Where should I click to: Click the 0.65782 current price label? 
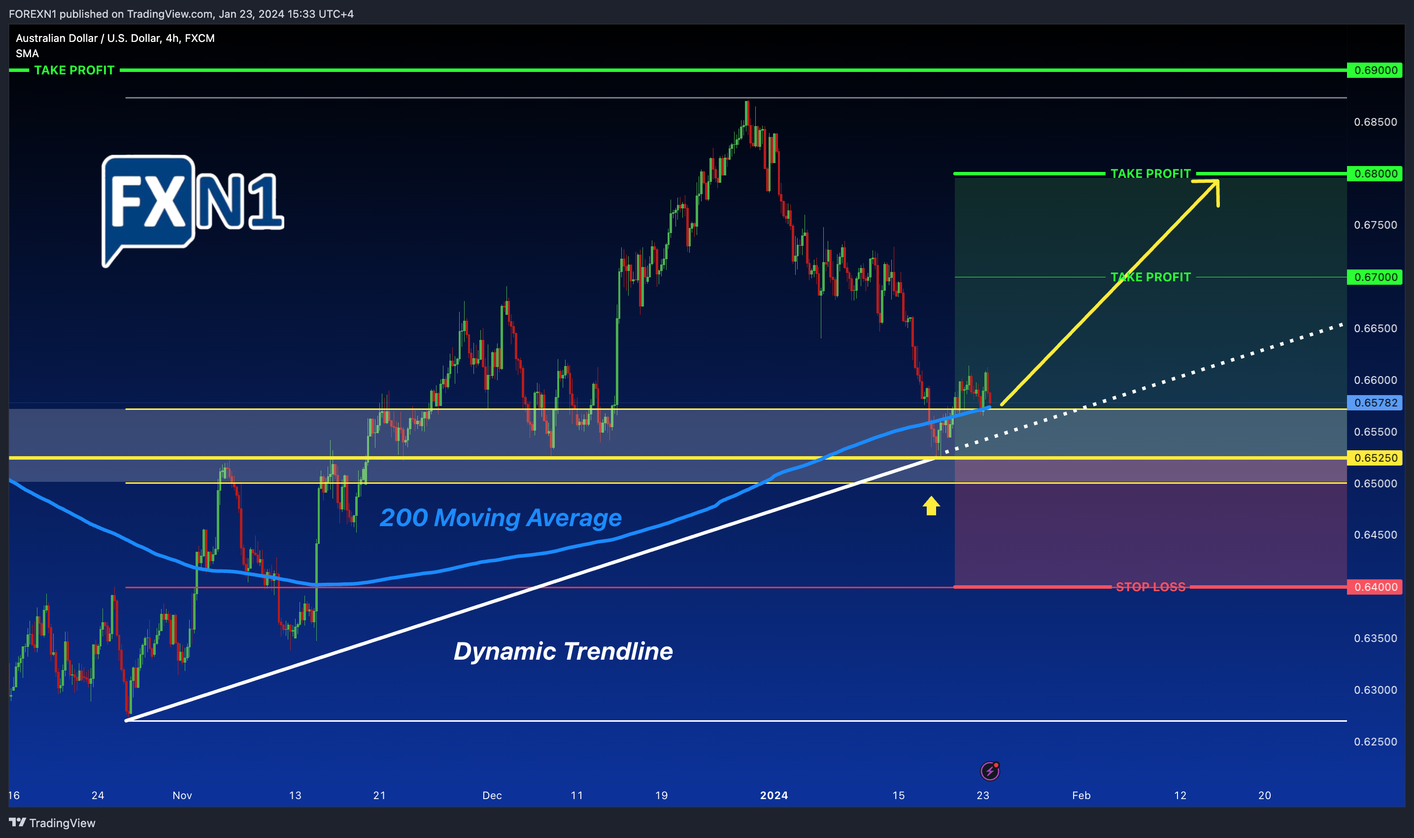pos(1375,402)
